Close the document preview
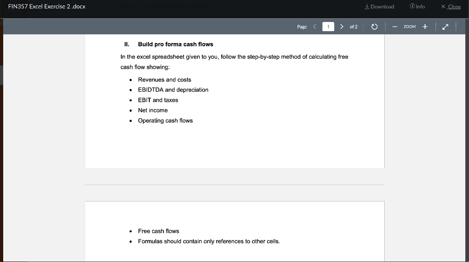The image size is (469, 262). 451,6
